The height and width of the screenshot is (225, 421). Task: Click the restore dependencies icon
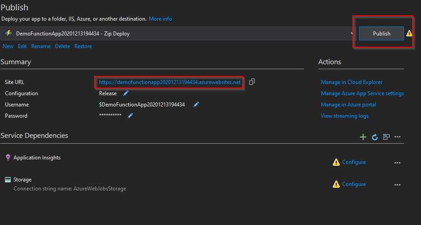point(386,137)
